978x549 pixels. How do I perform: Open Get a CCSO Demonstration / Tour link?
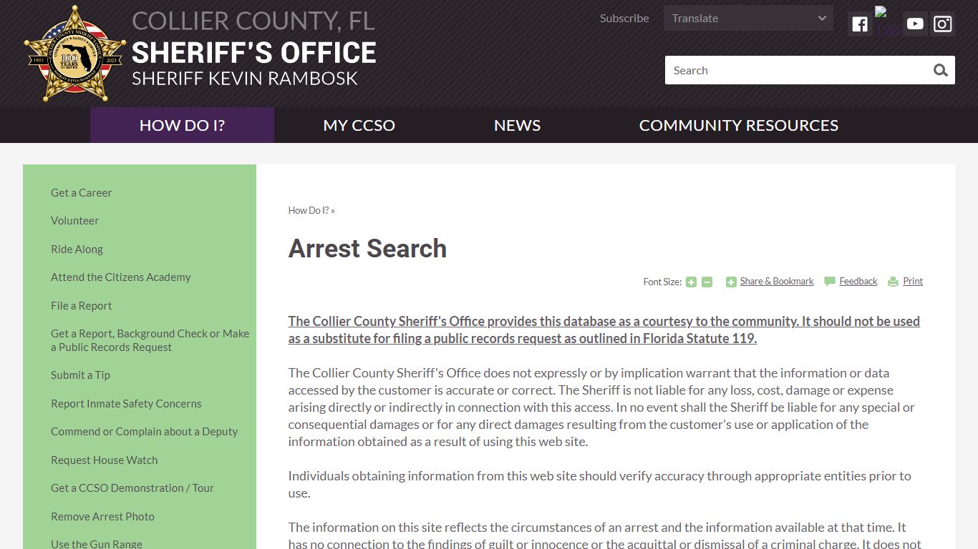pyautogui.click(x=132, y=488)
